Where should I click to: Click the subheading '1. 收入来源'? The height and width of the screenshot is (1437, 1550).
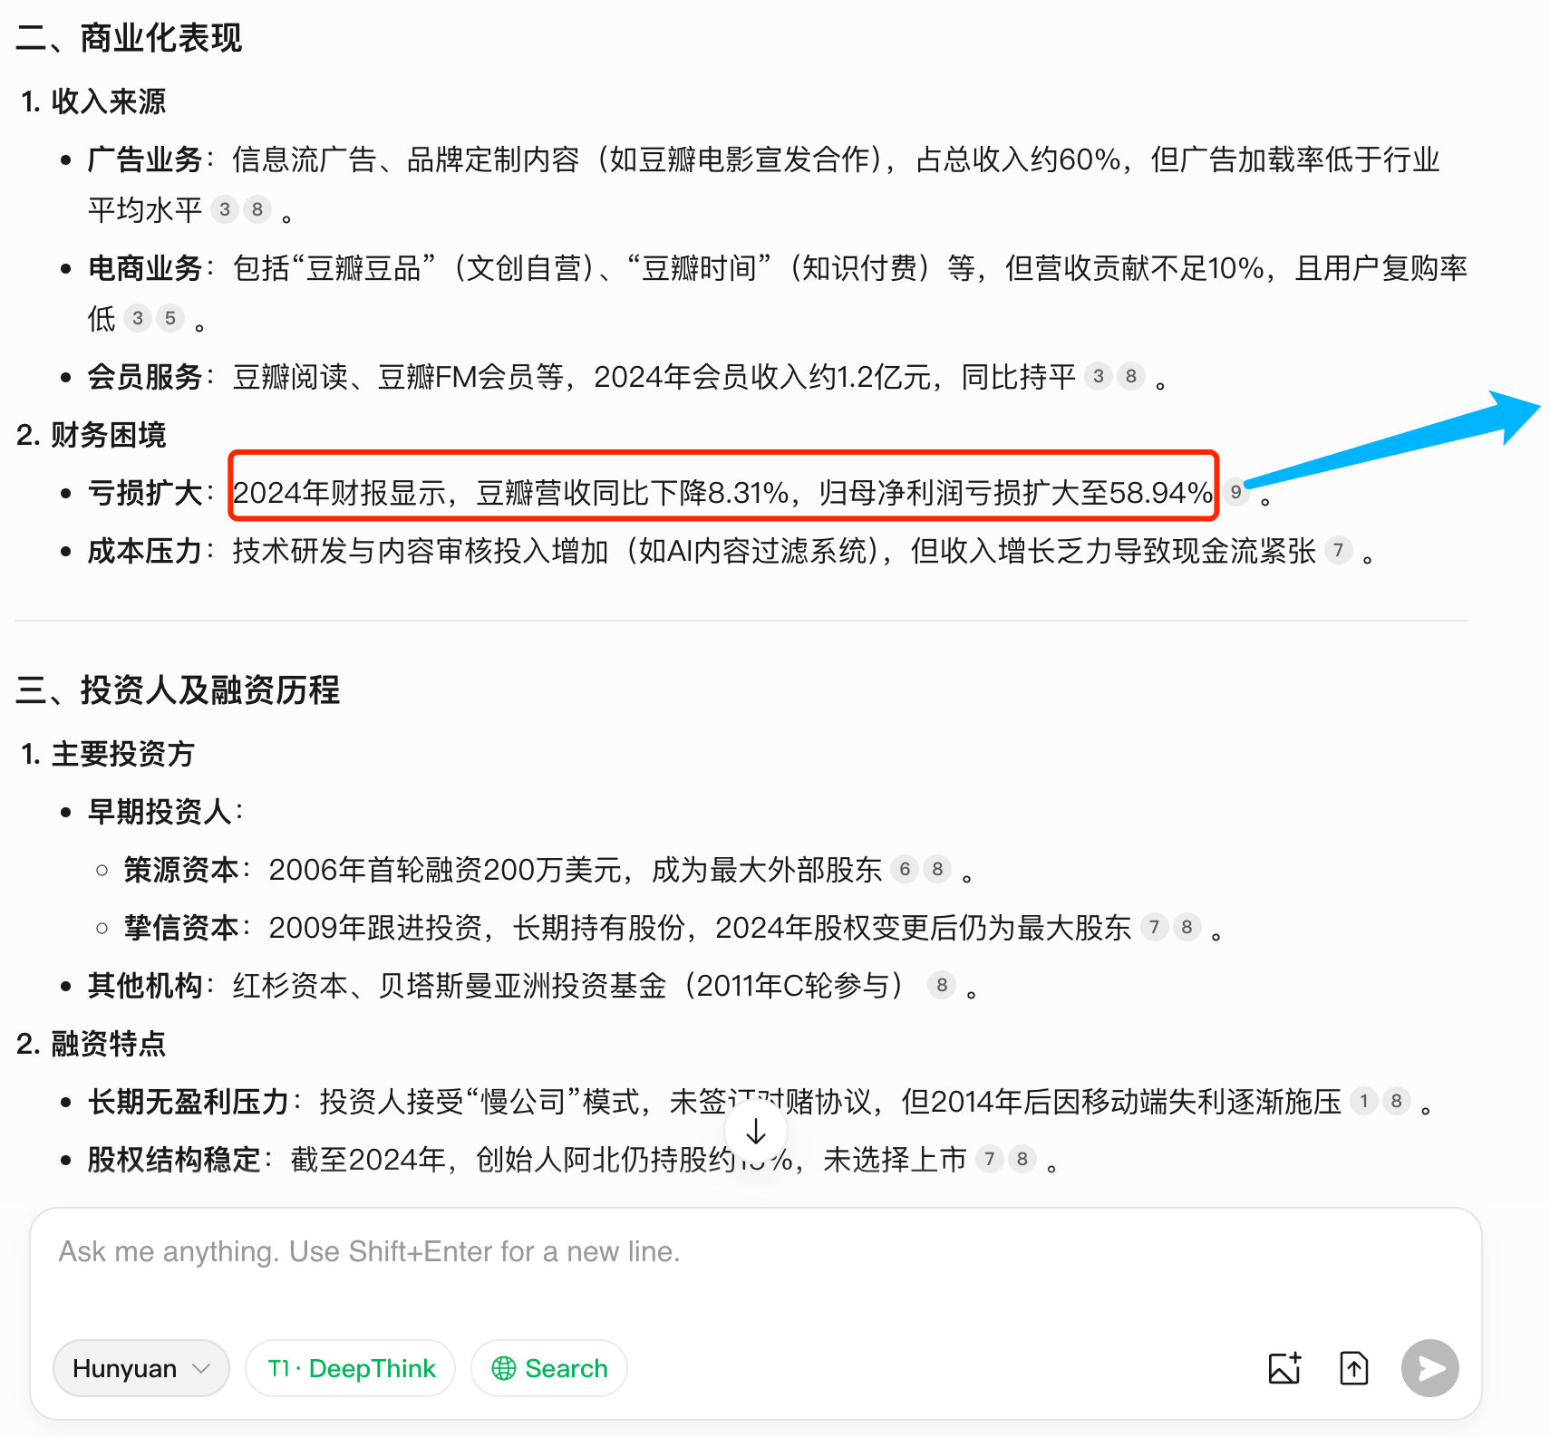(93, 101)
